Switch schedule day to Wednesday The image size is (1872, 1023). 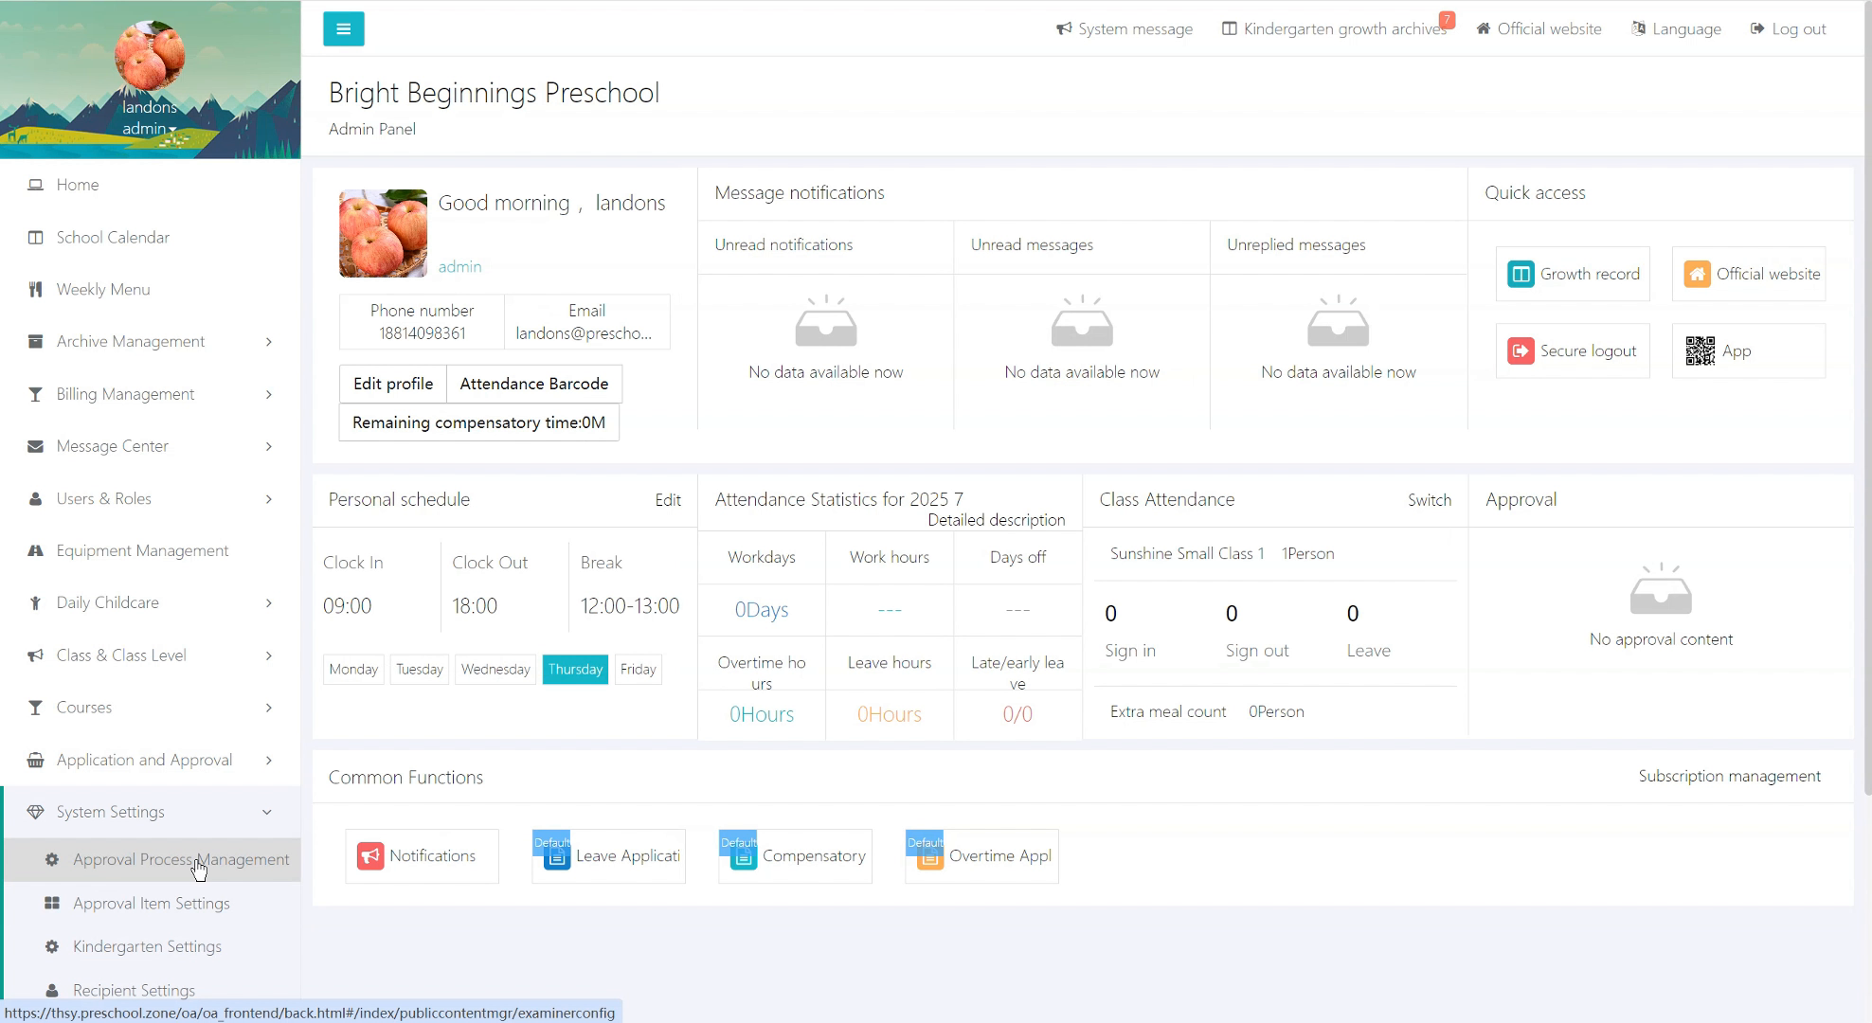tap(495, 670)
